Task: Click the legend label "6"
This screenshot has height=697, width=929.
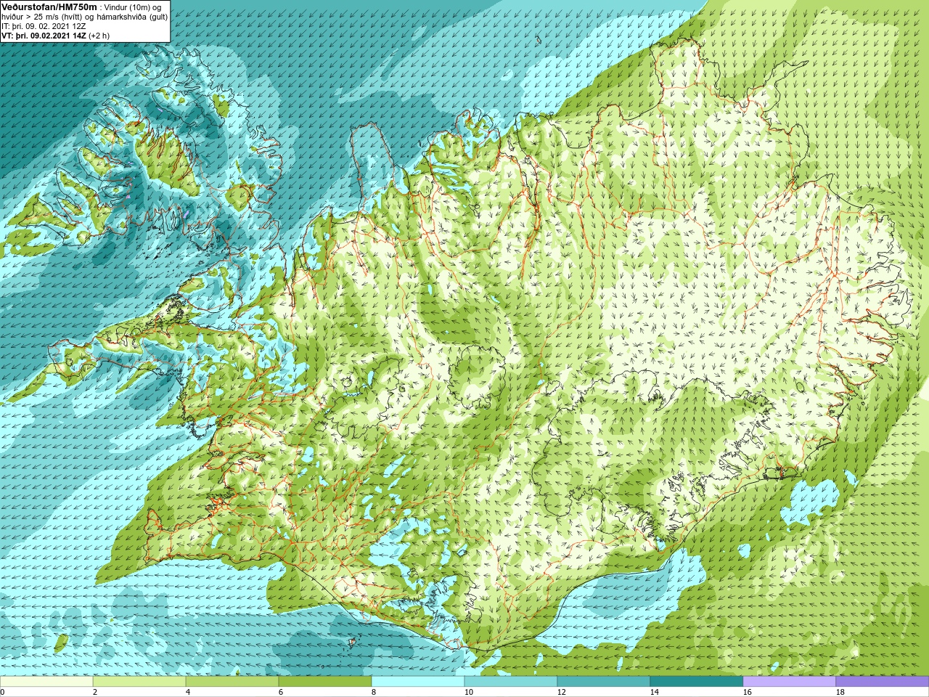Action: tap(281, 692)
